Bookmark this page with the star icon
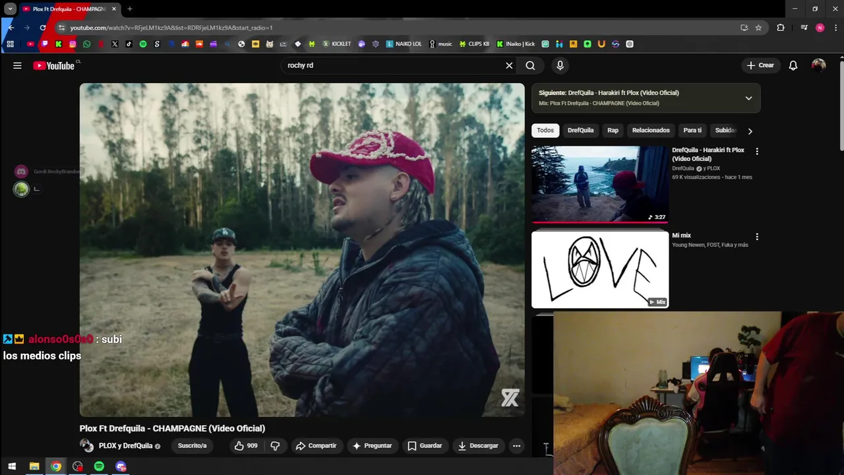 [758, 28]
